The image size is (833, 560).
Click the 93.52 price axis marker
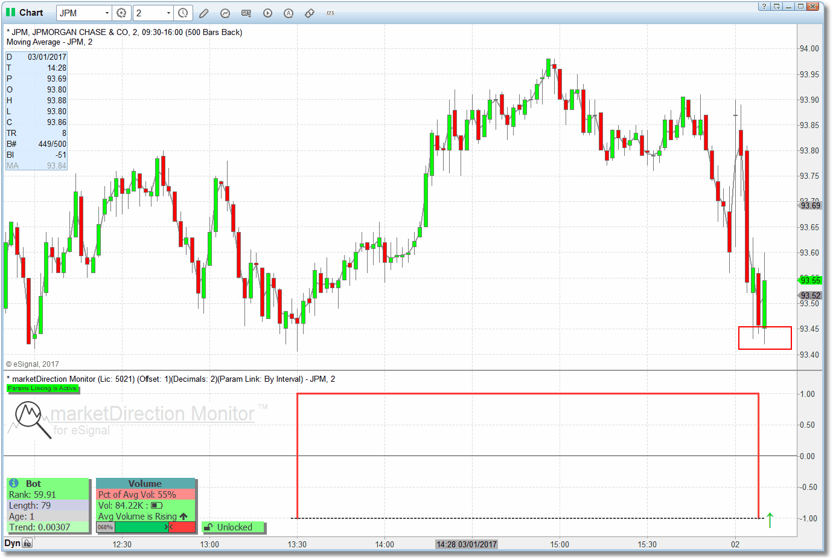[810, 295]
